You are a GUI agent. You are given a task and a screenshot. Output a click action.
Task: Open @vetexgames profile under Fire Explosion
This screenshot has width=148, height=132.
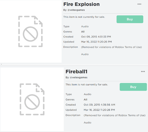[76, 10]
